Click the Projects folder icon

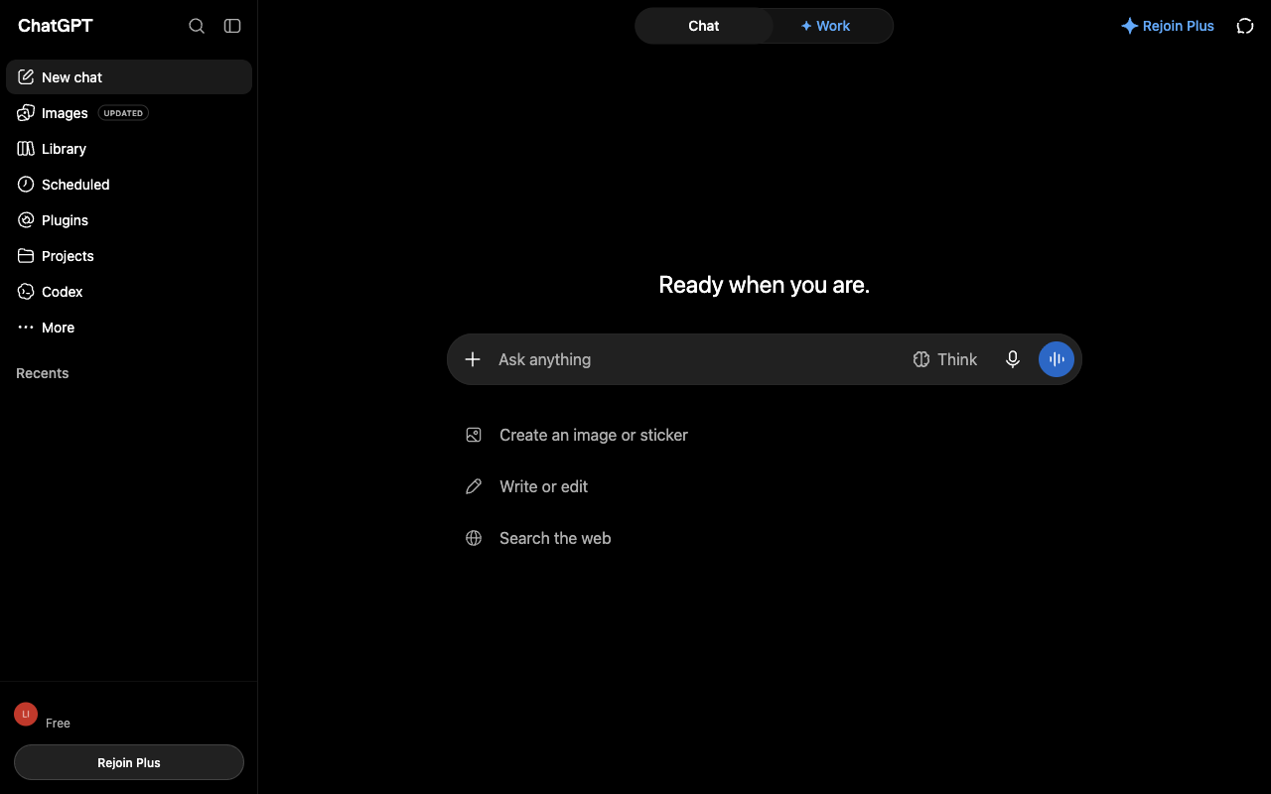point(26,256)
